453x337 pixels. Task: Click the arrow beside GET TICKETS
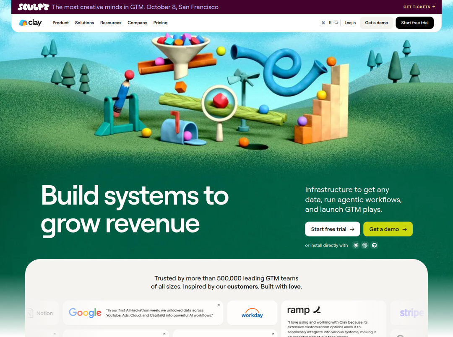[x=434, y=7]
